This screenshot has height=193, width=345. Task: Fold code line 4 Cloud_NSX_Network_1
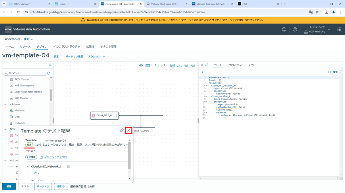point(207,86)
